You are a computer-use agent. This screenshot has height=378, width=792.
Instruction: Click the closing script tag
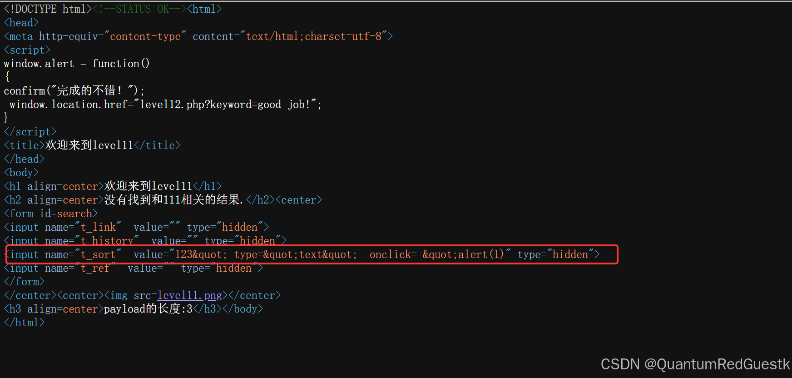point(30,132)
